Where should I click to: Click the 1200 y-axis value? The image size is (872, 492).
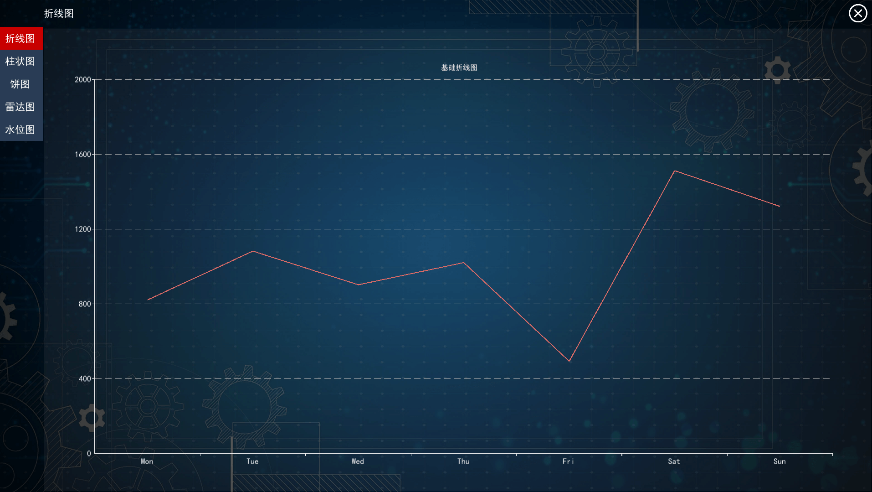(83, 229)
